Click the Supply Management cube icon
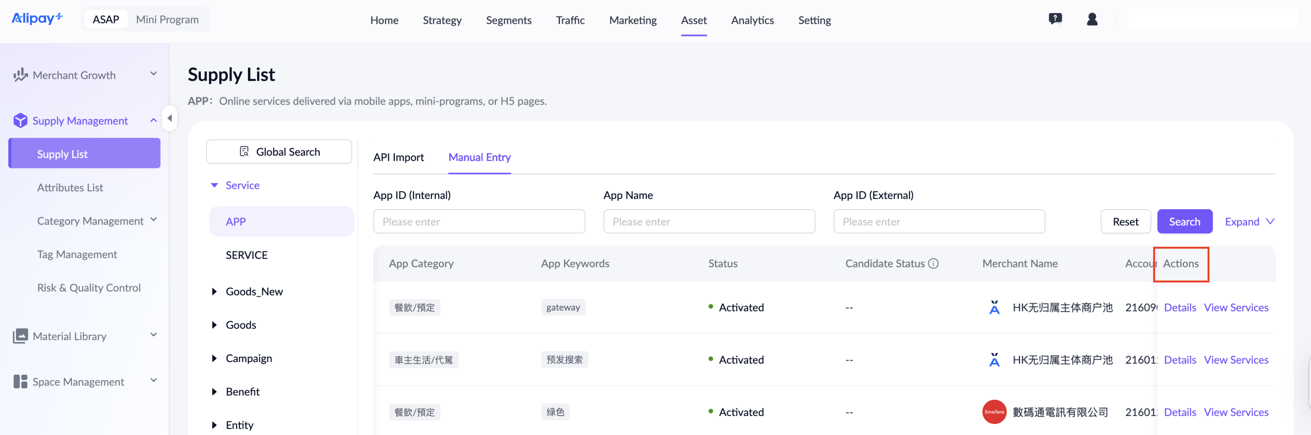Screen dimensions: 1311x435 coord(20,120)
